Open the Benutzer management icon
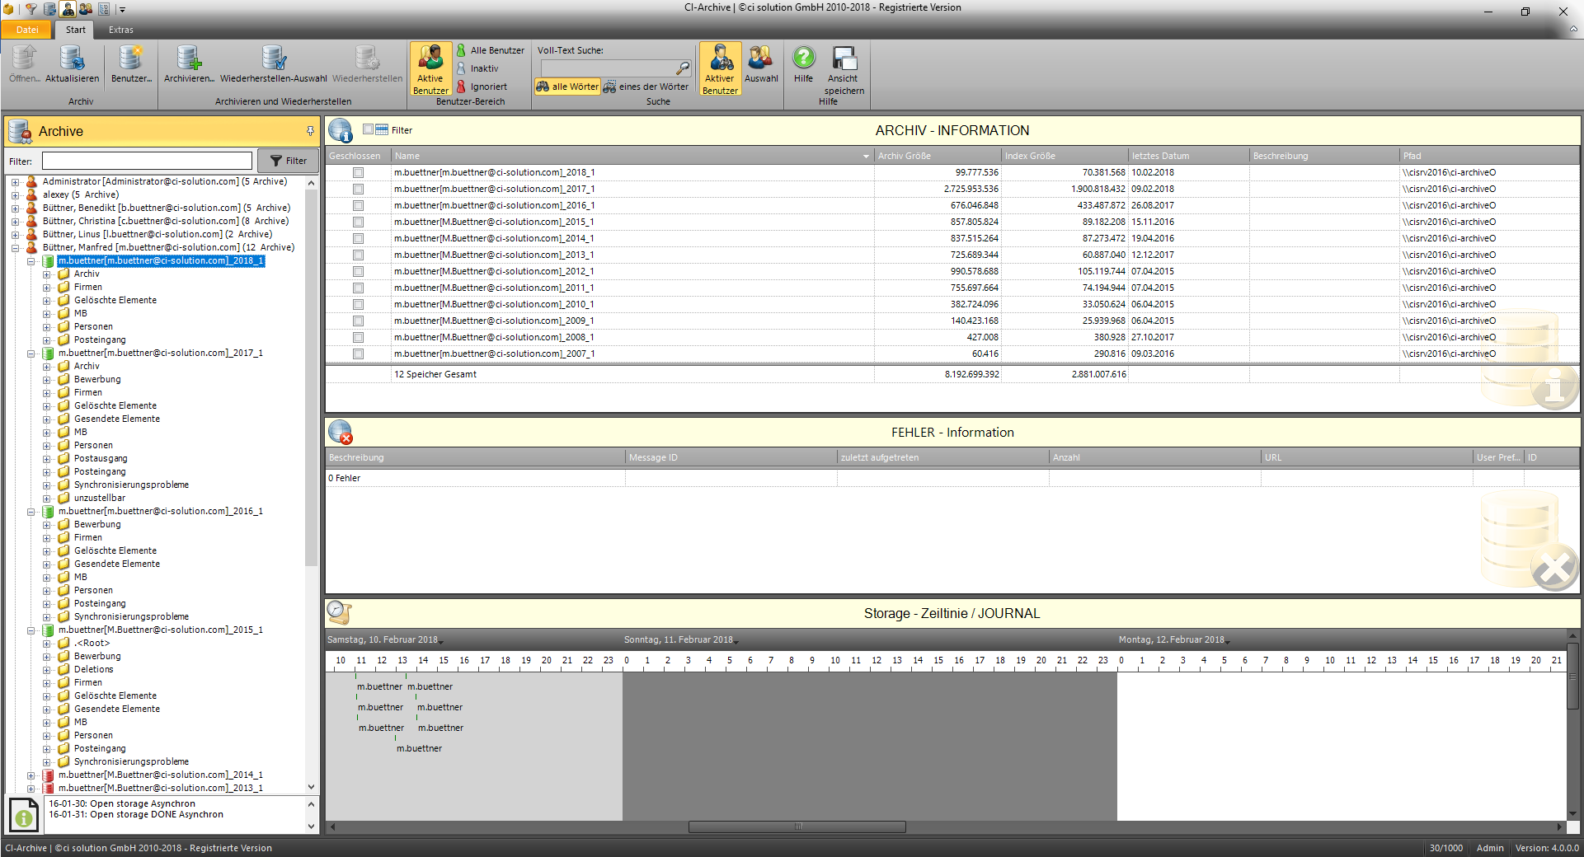The height and width of the screenshot is (857, 1584). [x=131, y=59]
